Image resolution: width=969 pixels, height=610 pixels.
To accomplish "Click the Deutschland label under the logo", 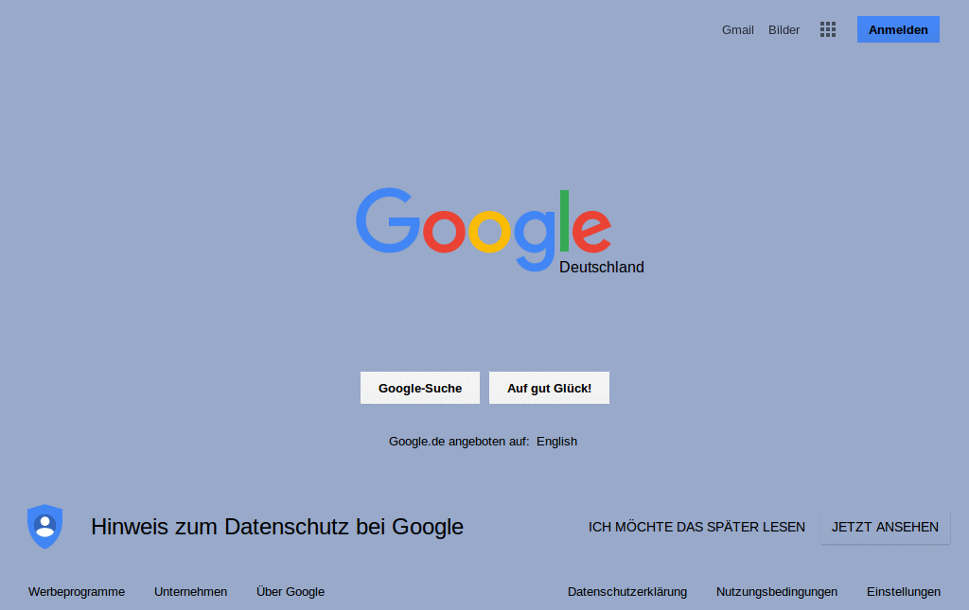I will pos(601,267).
